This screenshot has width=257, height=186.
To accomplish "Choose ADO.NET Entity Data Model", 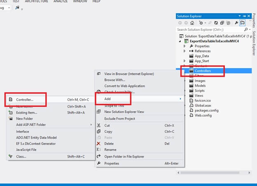I will pos(51,137).
